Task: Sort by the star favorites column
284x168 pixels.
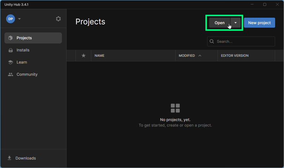Action: [x=84, y=56]
